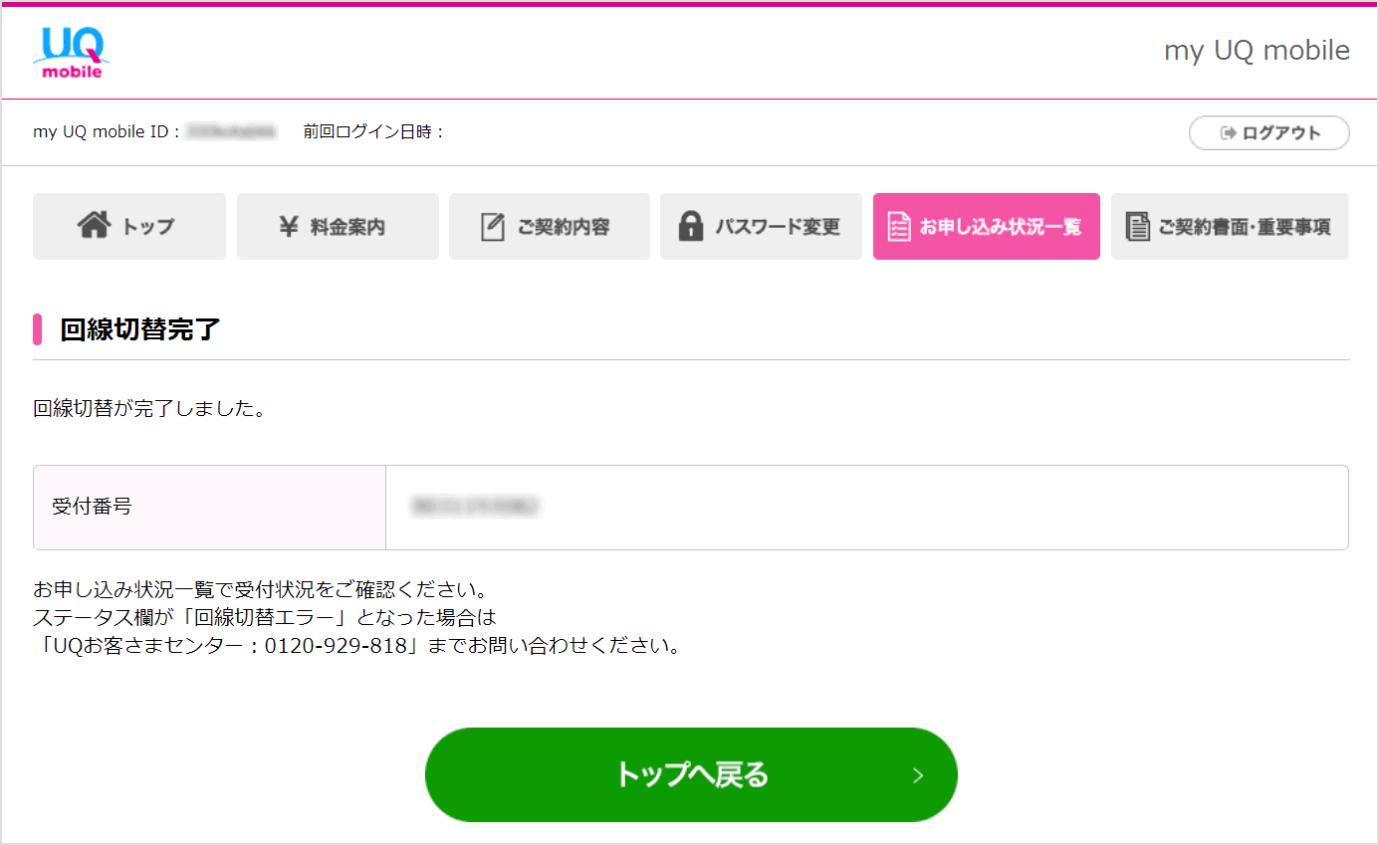Click the my UQ mobile ID label

tap(107, 131)
